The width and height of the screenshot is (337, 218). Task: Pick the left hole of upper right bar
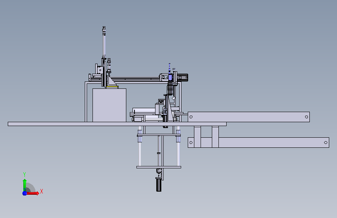click(191, 117)
